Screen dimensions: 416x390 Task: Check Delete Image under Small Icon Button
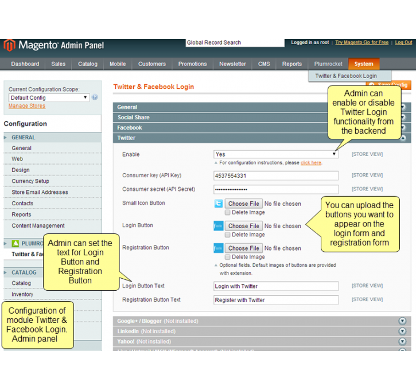[x=227, y=212]
